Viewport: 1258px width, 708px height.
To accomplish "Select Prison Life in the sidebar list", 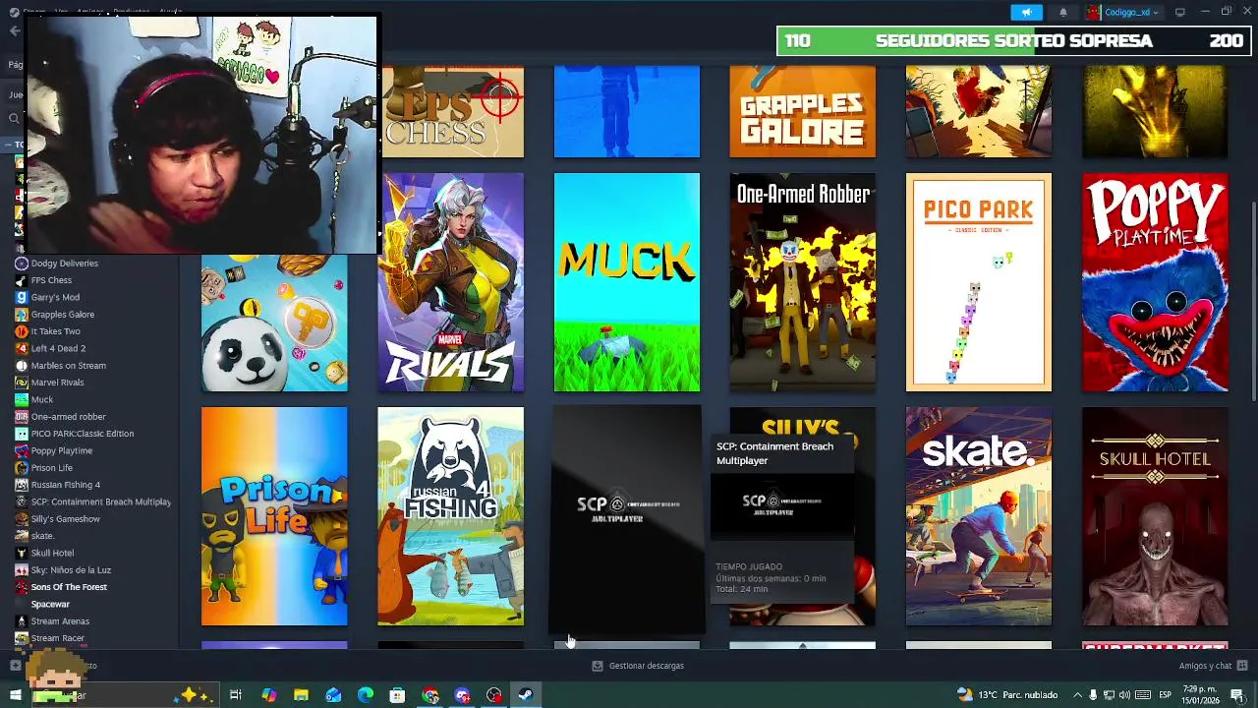I will click(52, 468).
